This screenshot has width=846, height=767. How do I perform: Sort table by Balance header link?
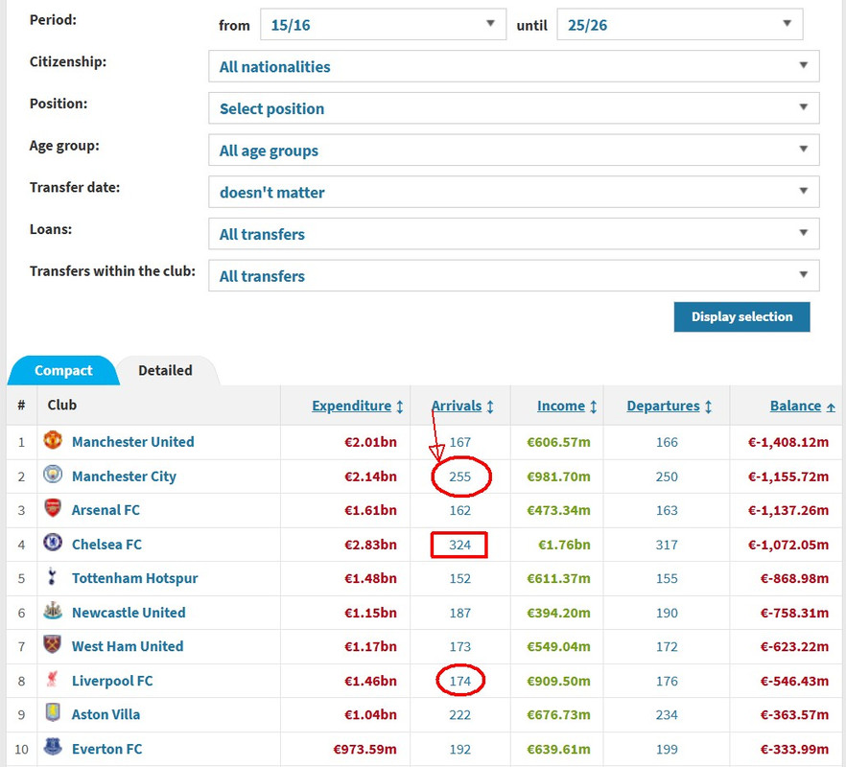[x=795, y=406]
